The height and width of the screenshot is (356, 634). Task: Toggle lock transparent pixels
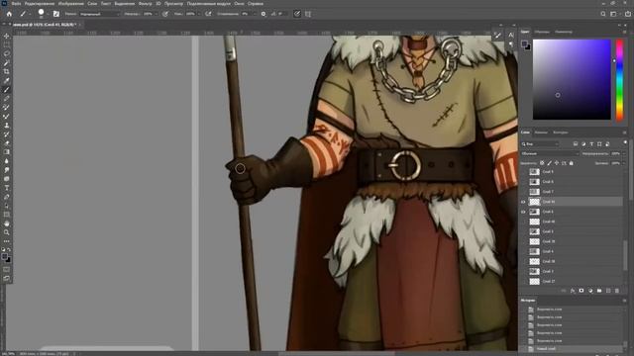point(542,163)
